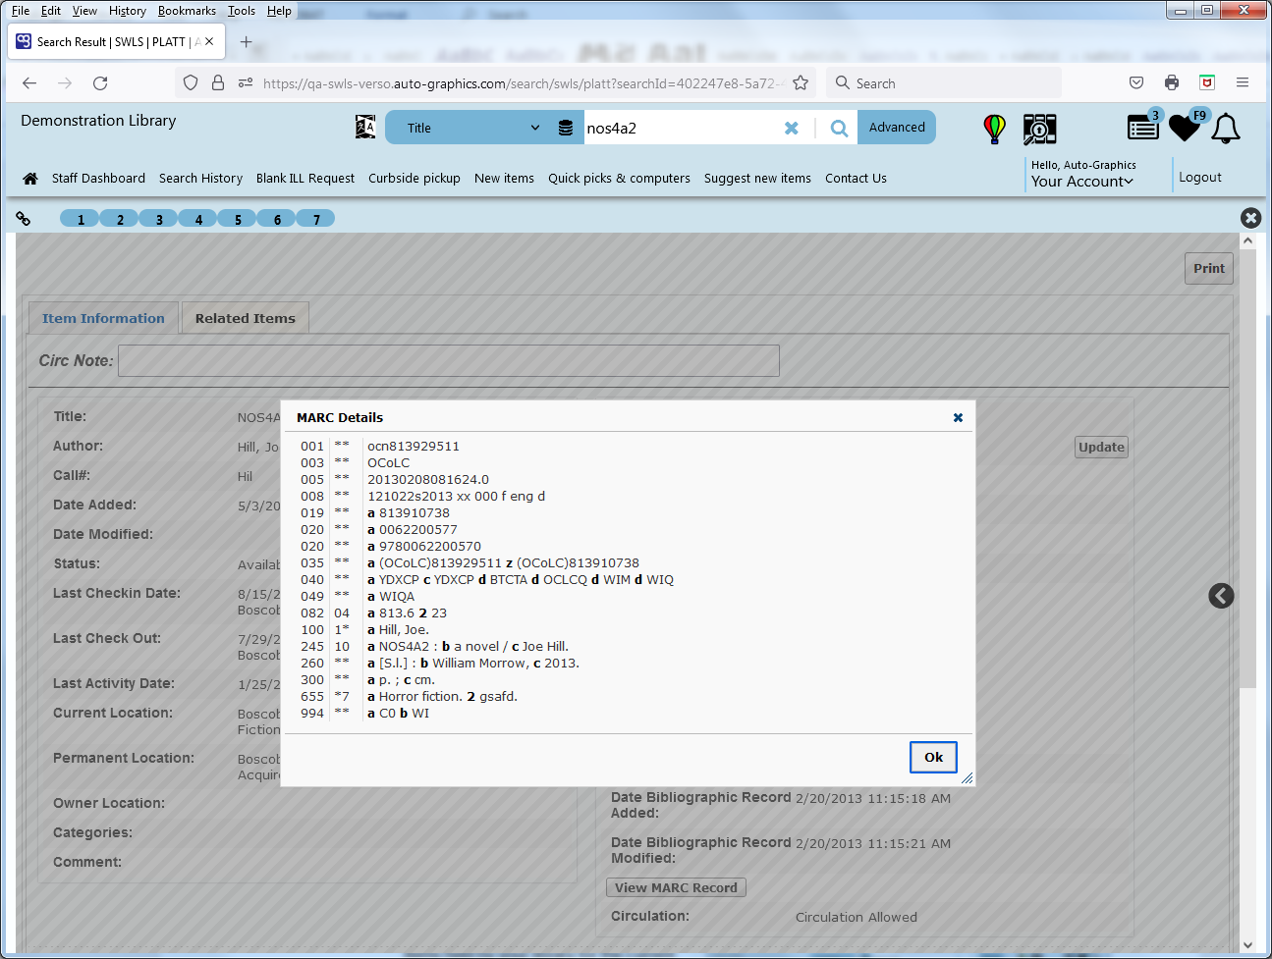Bookmark this page star icon
The image size is (1272, 959).
801,83
